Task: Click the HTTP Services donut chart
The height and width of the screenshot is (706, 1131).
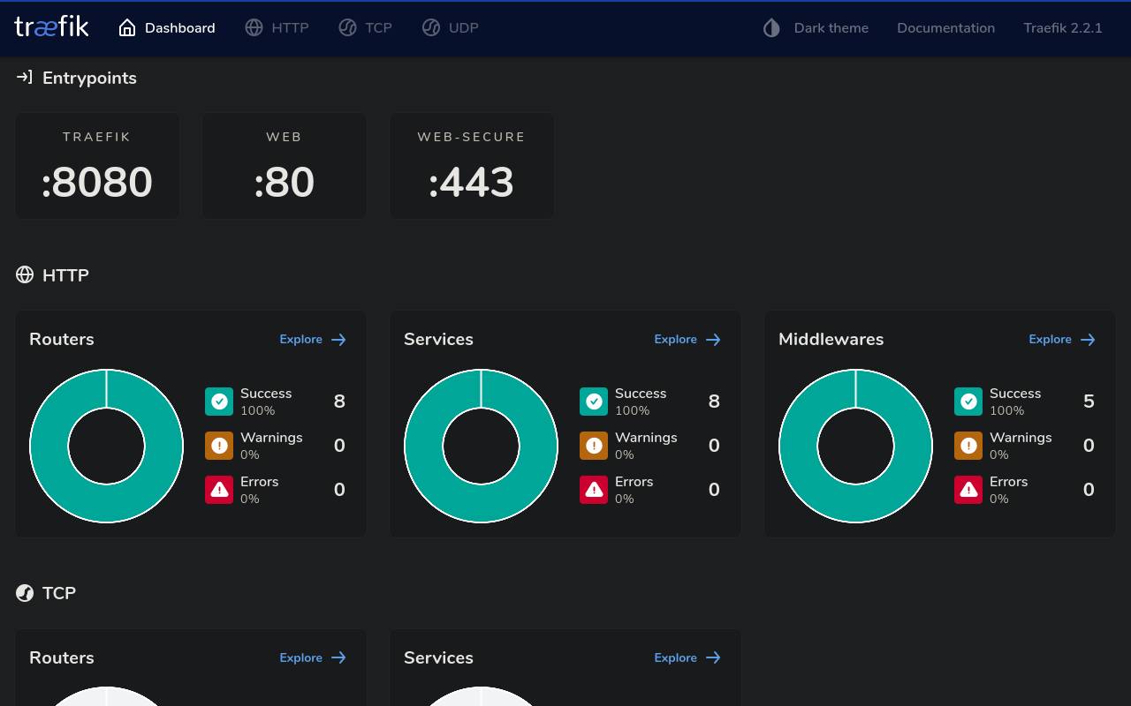Action: (482, 446)
